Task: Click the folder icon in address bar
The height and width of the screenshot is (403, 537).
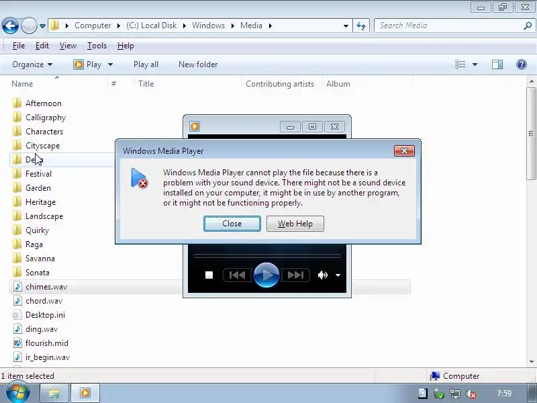Action: click(x=54, y=26)
